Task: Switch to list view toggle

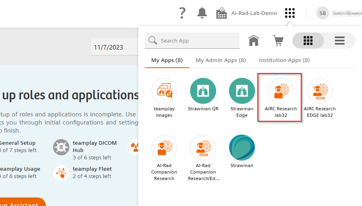Action: [x=339, y=41]
